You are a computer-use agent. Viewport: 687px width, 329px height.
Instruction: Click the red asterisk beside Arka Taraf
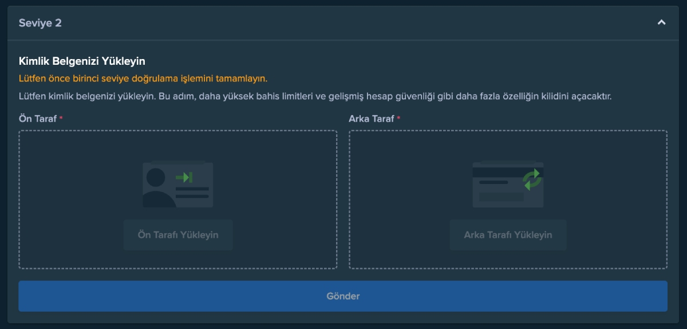(398, 118)
